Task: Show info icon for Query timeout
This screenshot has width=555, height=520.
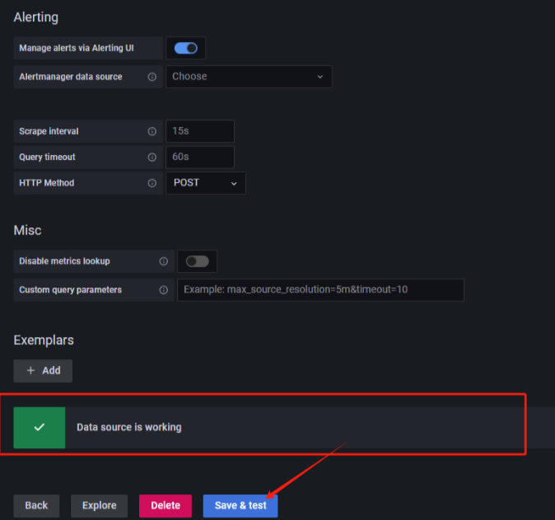Action: (152, 157)
